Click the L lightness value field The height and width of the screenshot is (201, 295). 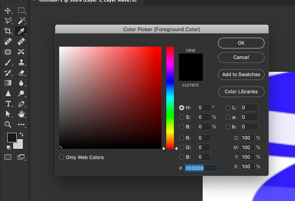click(x=250, y=108)
